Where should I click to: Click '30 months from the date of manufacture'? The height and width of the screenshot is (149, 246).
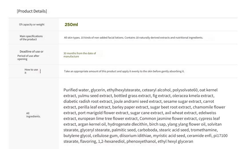(x=80, y=55)
